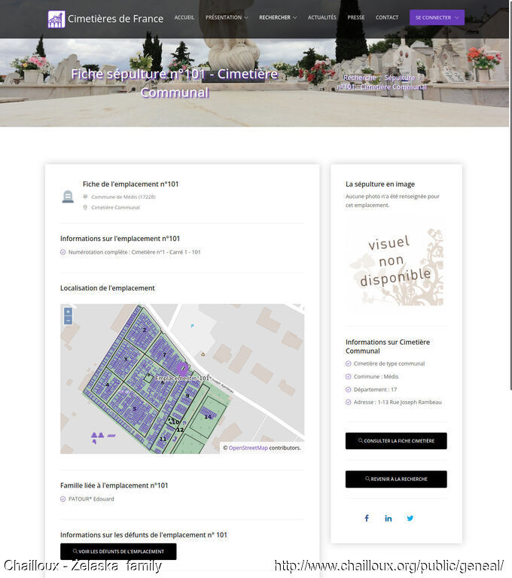Open the OpenStreetMap attribution link
Image resolution: width=512 pixels, height=578 pixels.
[x=248, y=448]
